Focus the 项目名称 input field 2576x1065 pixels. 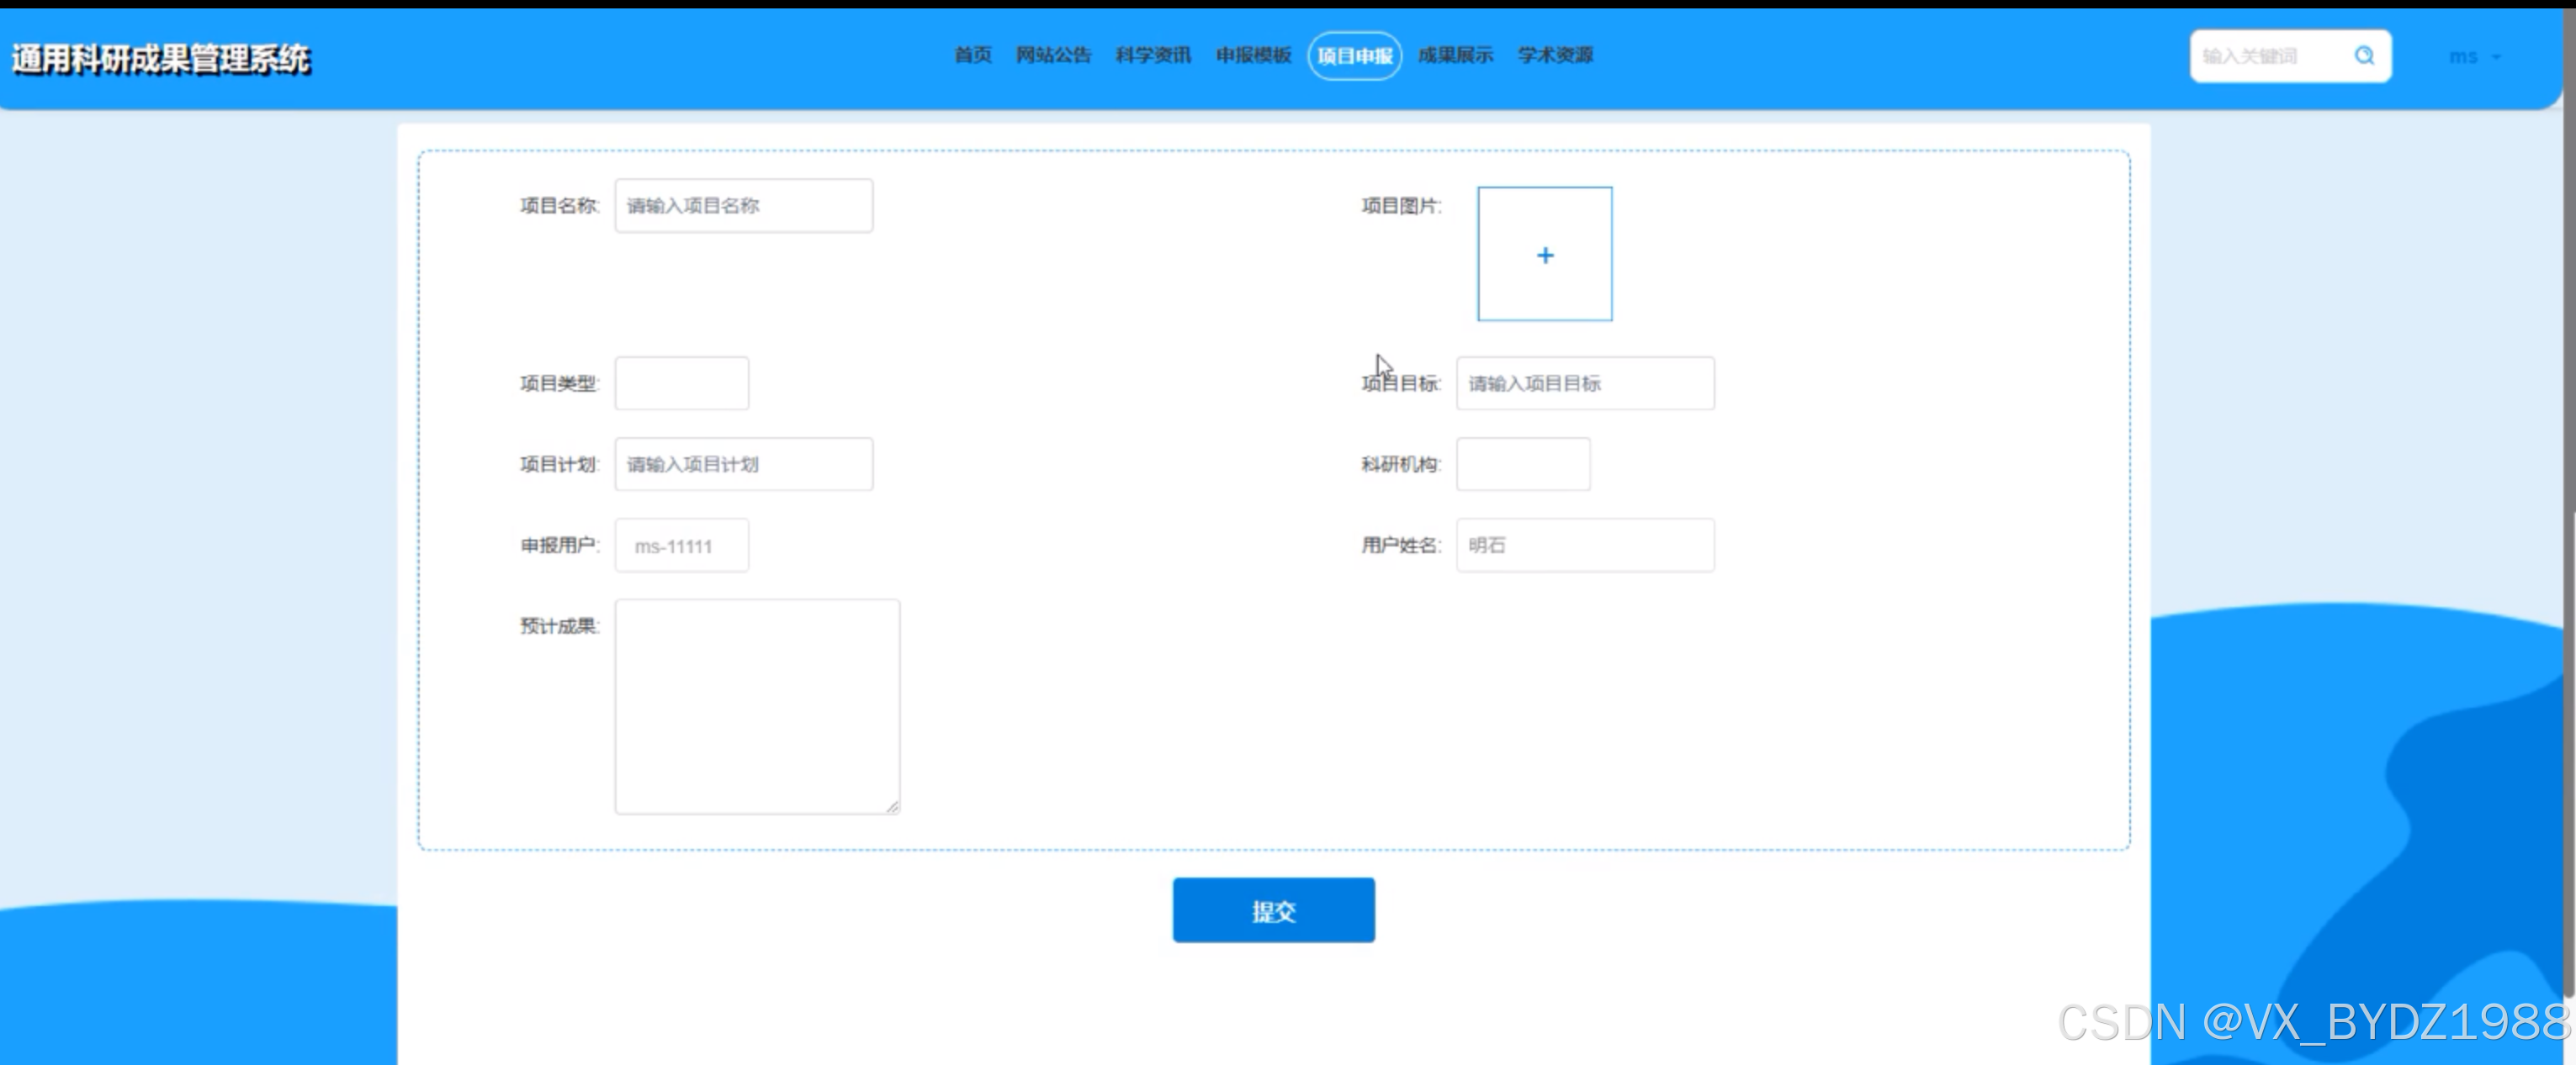(743, 206)
